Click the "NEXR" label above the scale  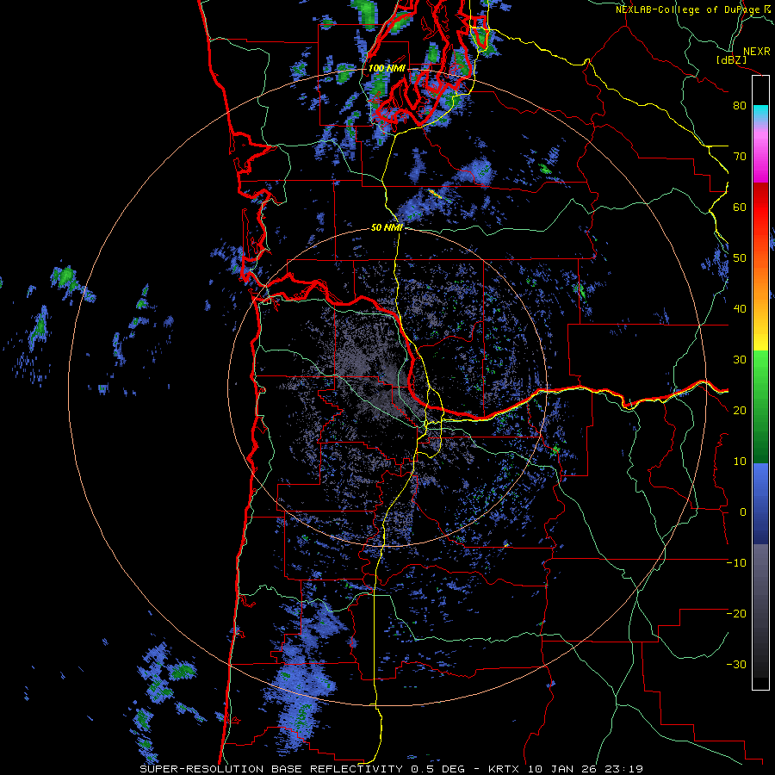756,52
